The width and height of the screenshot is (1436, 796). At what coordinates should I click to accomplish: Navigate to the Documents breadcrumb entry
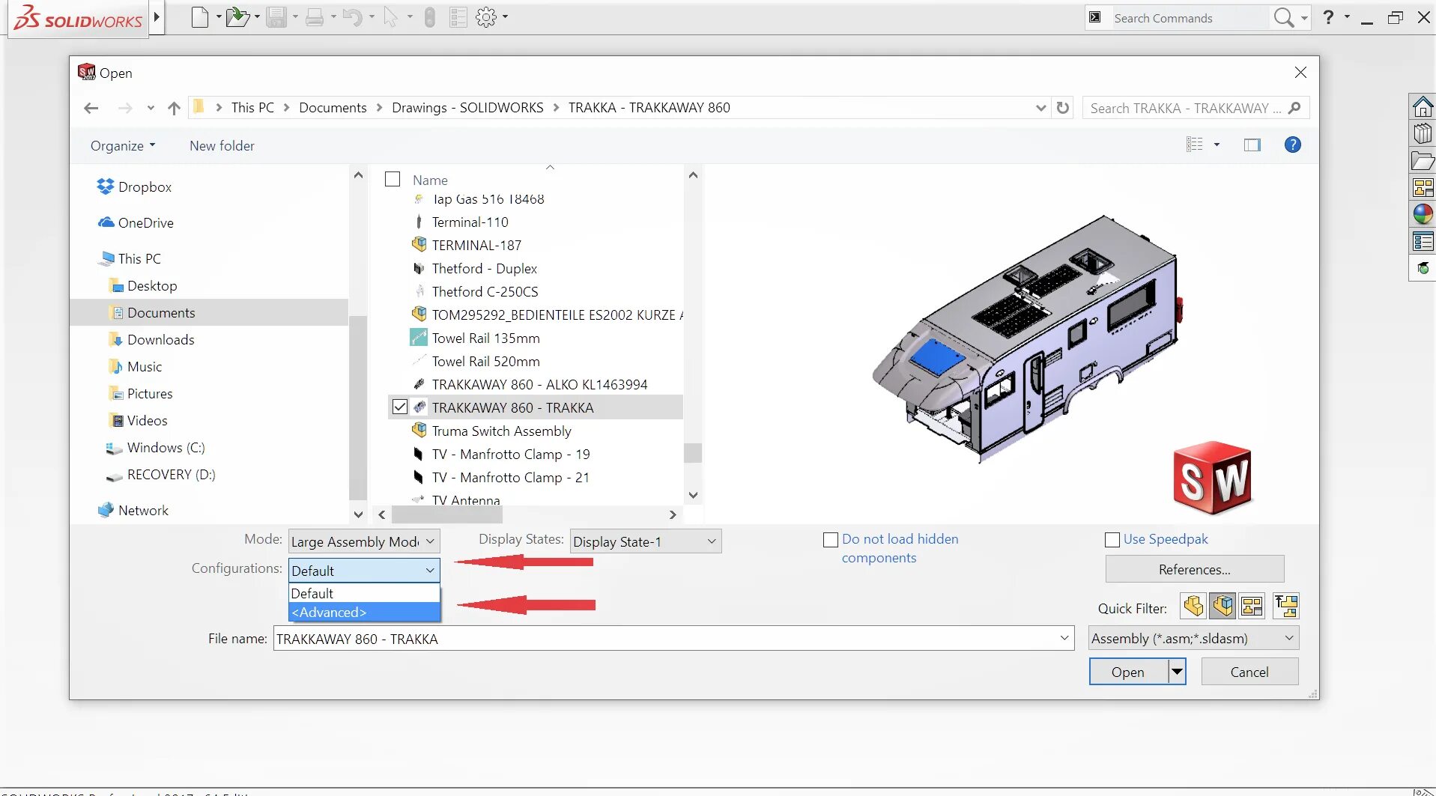[x=332, y=107]
